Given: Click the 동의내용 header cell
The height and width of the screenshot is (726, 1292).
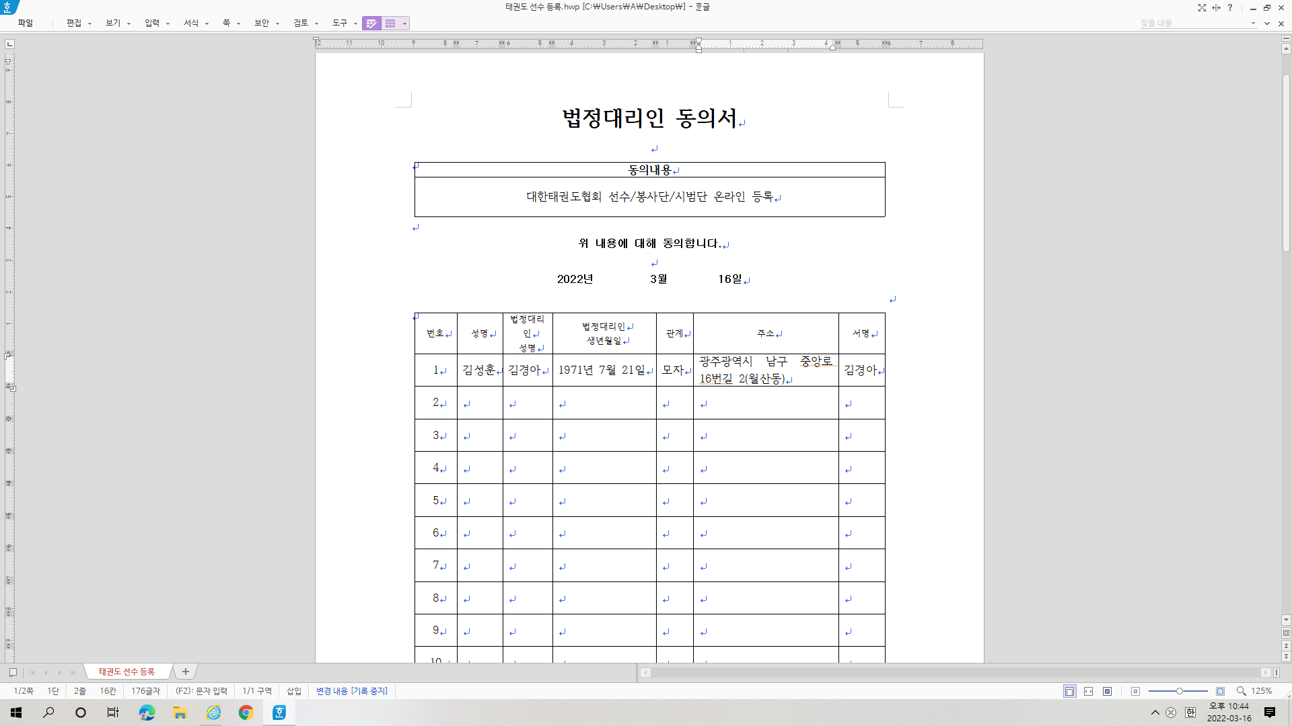Looking at the screenshot, I should point(649,170).
